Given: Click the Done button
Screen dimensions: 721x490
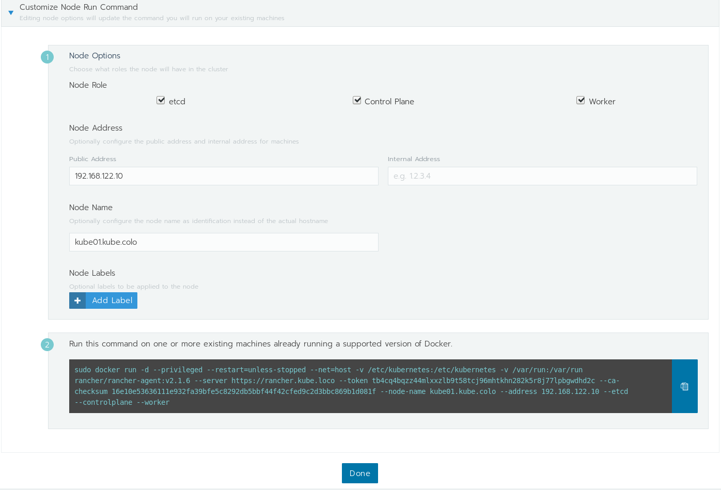Looking at the screenshot, I should coord(360,473).
